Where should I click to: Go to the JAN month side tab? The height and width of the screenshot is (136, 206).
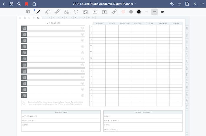(187, 36)
